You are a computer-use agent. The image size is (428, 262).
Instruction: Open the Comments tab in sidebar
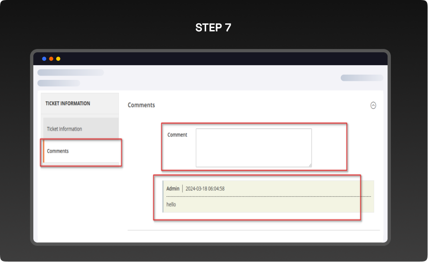click(58, 151)
